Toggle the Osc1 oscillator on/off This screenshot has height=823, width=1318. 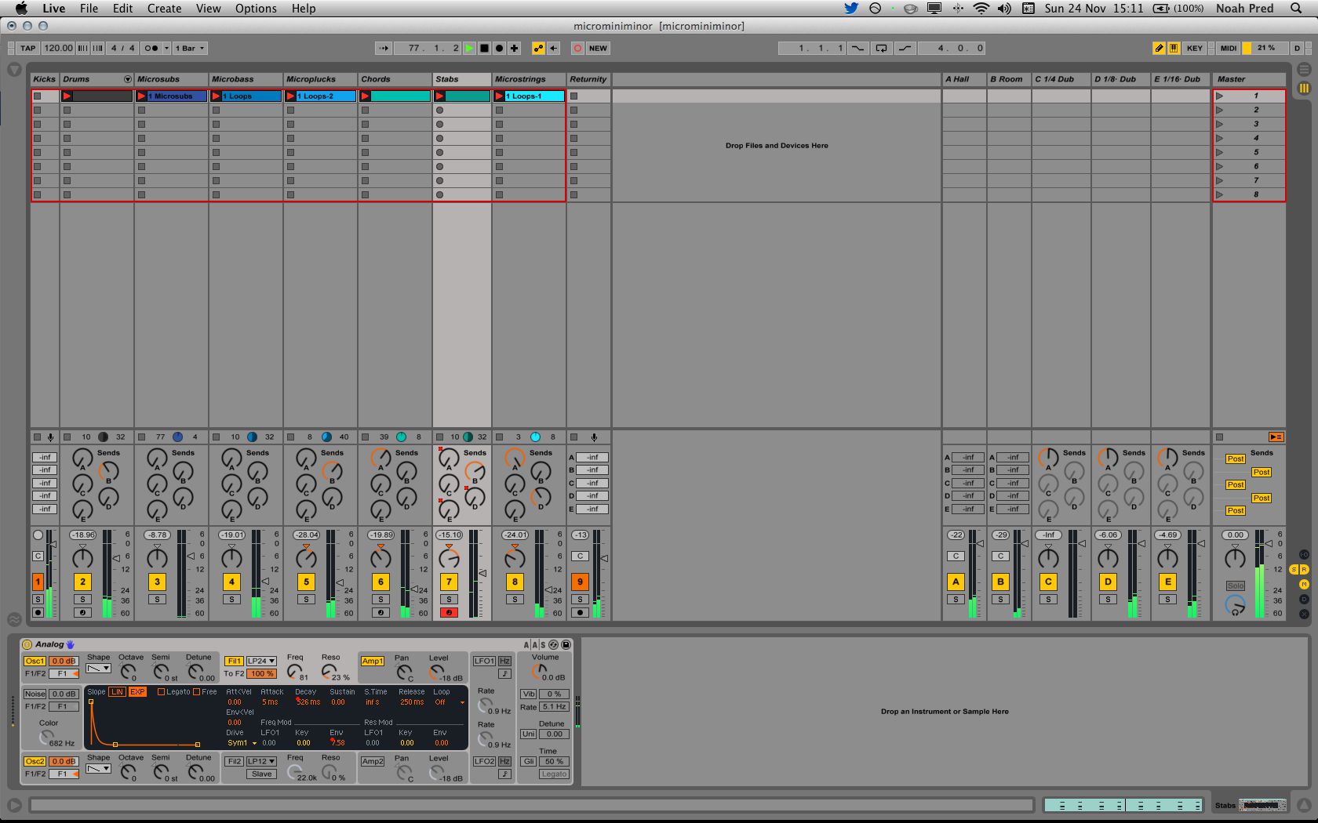point(35,661)
